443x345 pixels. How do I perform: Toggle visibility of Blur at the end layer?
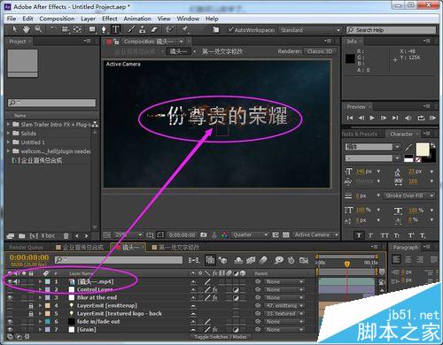[10, 298]
